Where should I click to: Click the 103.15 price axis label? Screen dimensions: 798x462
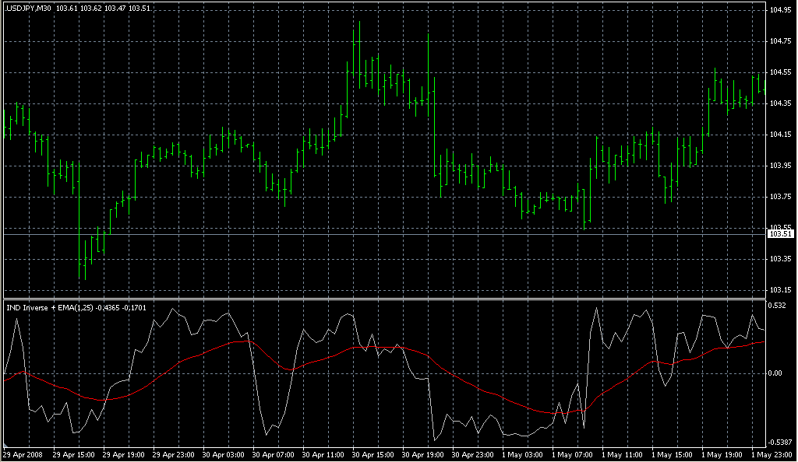(780, 290)
